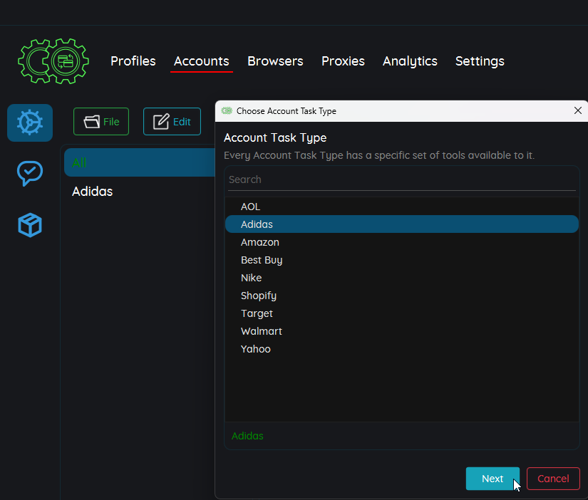The height and width of the screenshot is (500, 588).
Task: Open the gear automation sidebar icon
Action: pyautogui.click(x=30, y=123)
